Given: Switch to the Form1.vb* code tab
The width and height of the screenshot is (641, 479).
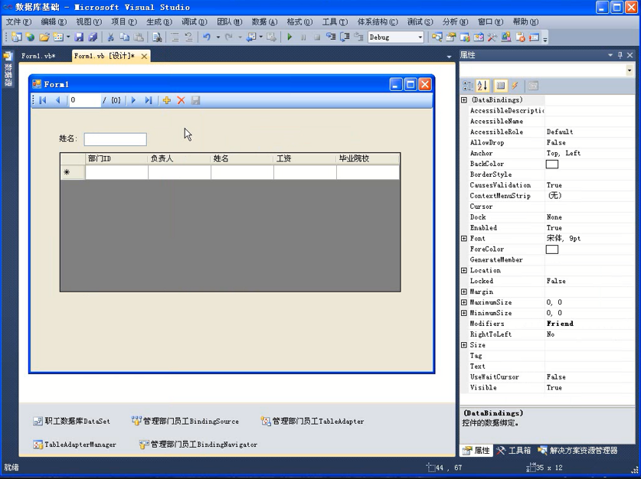Looking at the screenshot, I should tap(38, 56).
